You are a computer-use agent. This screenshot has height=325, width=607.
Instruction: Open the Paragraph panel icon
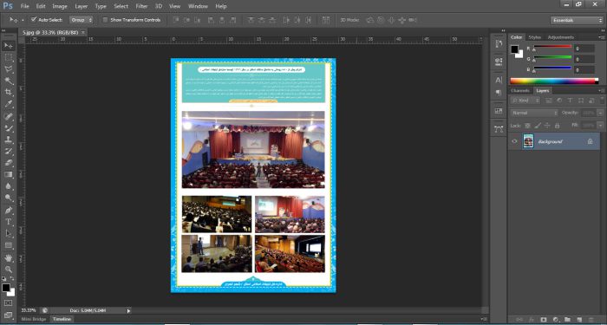tap(499, 93)
